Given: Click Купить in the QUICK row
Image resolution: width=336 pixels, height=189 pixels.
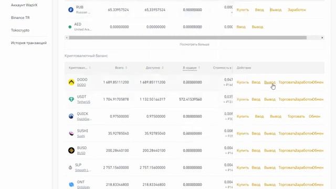Looking at the screenshot, I should [x=243, y=117].
